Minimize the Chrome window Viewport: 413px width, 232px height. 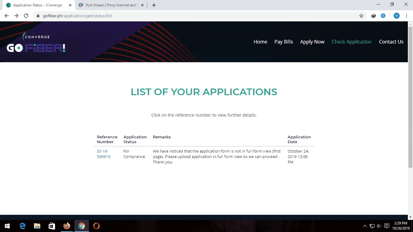click(378, 4)
